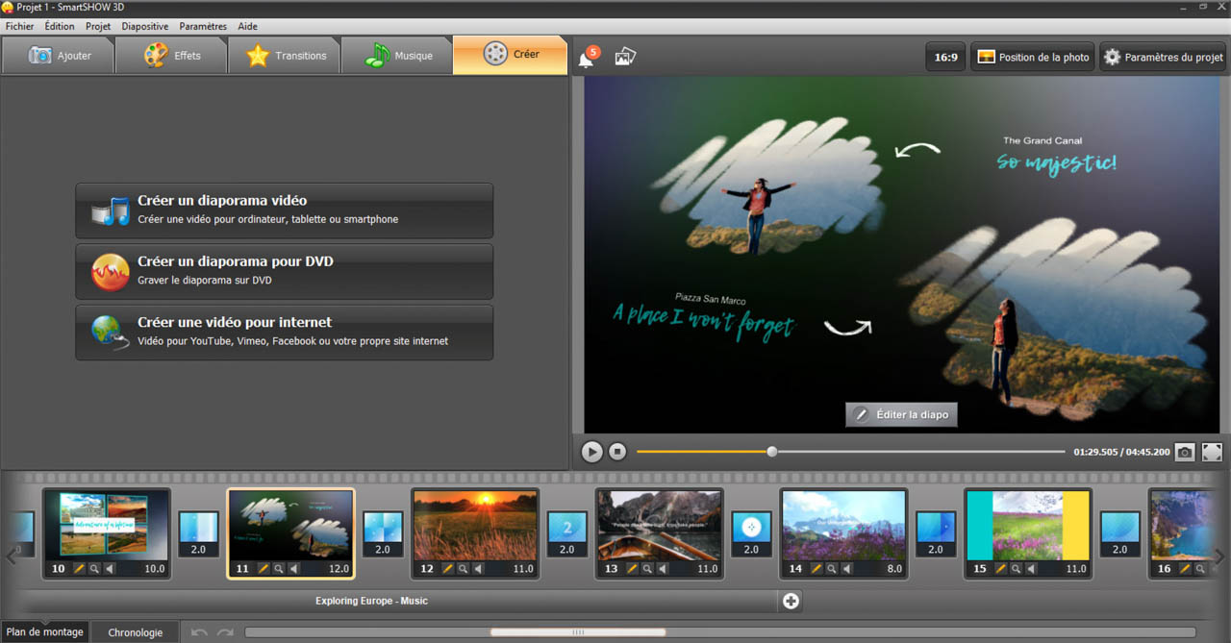Move the storyboard right with the arrow
1231x643 pixels.
[1219, 556]
